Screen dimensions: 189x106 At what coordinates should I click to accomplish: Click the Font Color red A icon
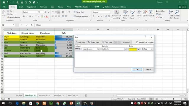click(47, 16)
